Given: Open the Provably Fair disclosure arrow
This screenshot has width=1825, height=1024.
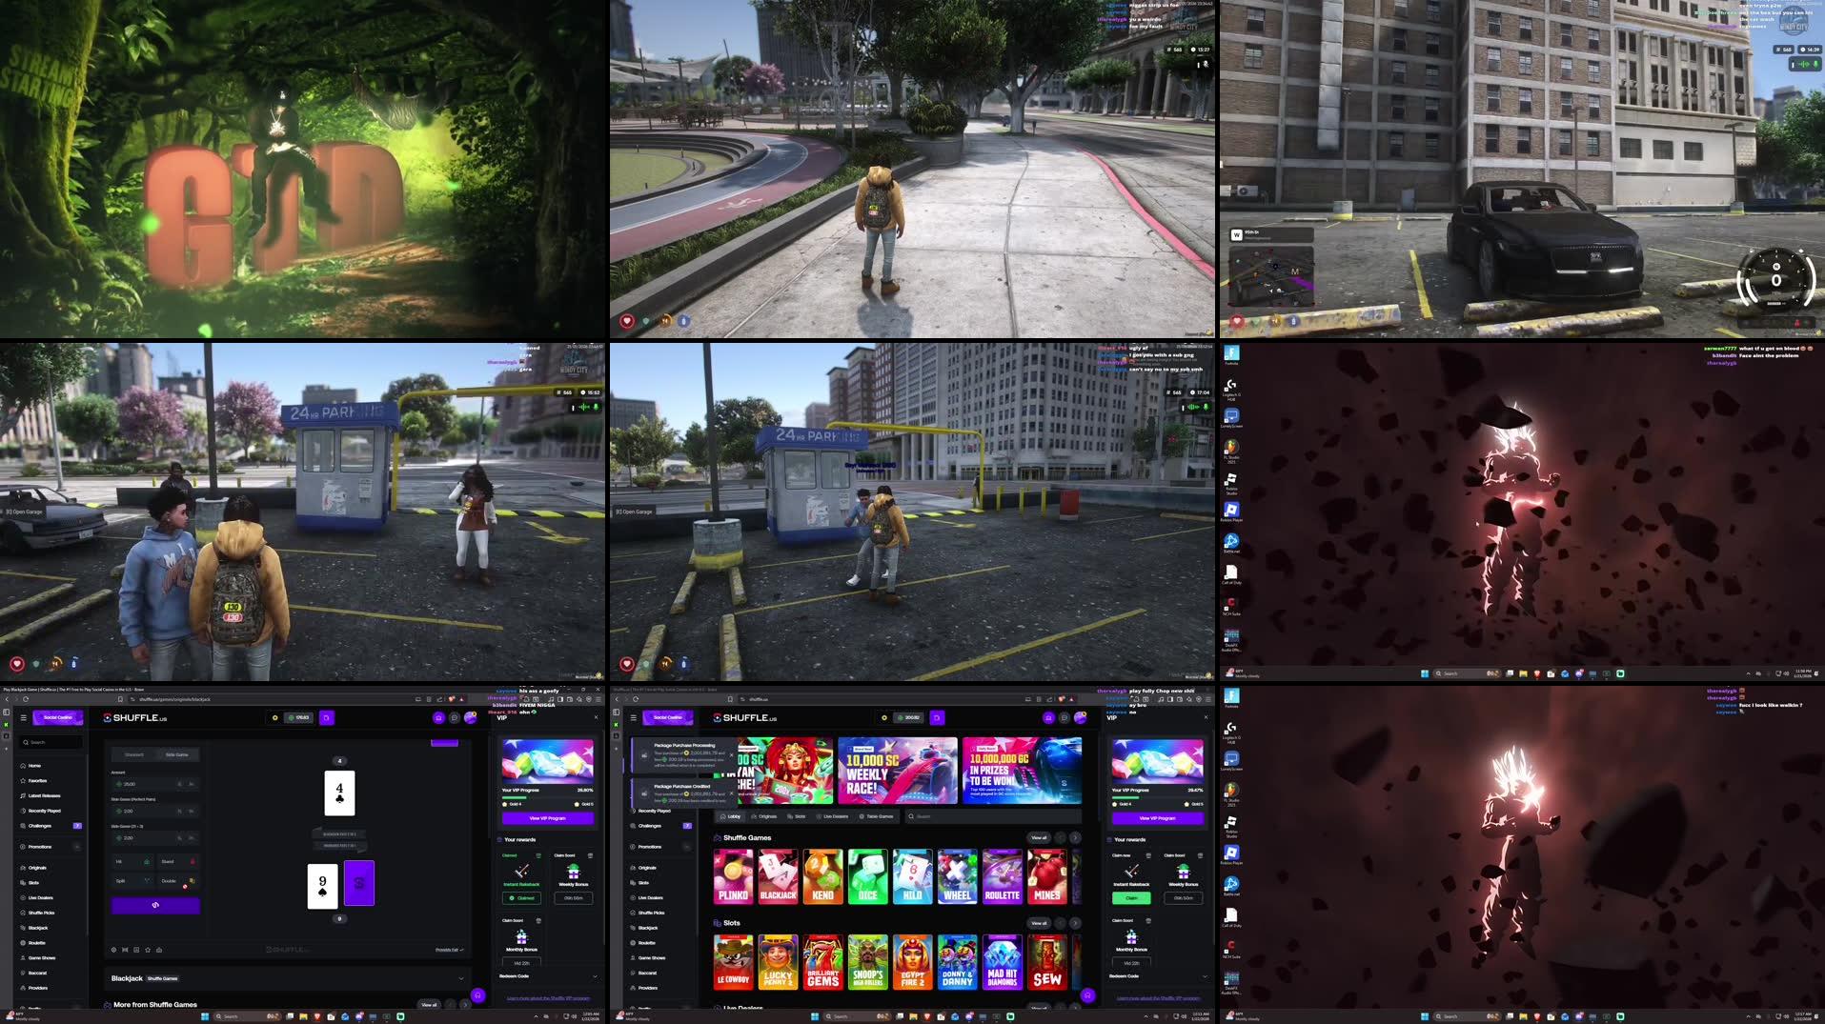Looking at the screenshot, I should pyautogui.click(x=450, y=950).
